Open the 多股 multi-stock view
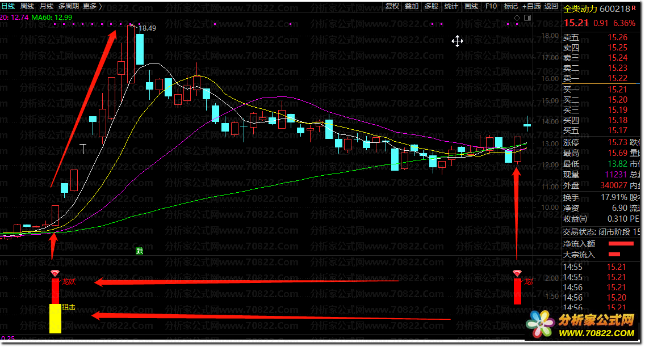 (x=431, y=6)
